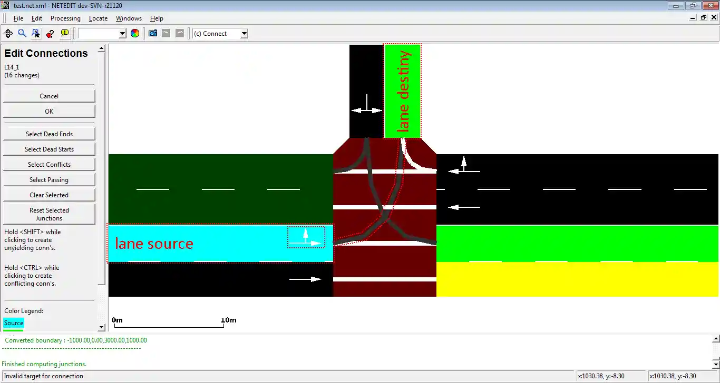Select the magnifier zoom tool
Screen dimensions: 720x383
(x=22, y=34)
